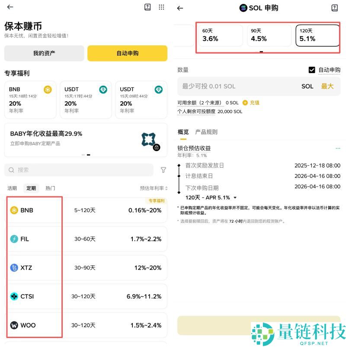The image size is (346, 348).
Task: Tap the 最大 button next to SOL
Action: (327, 86)
